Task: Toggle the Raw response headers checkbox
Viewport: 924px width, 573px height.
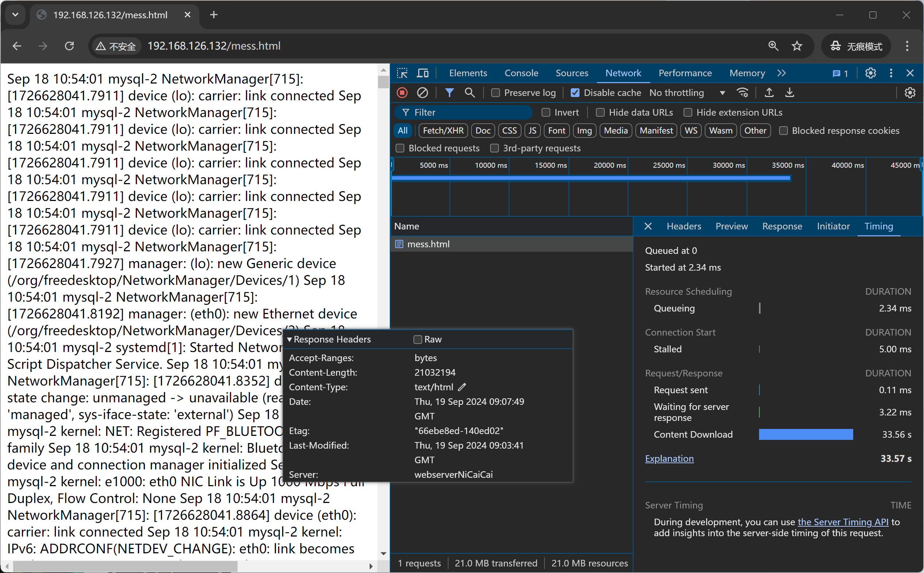Action: pos(417,340)
